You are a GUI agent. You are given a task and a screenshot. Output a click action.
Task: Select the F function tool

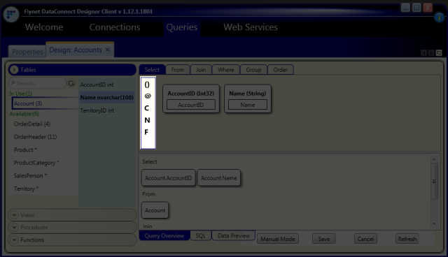(146, 132)
